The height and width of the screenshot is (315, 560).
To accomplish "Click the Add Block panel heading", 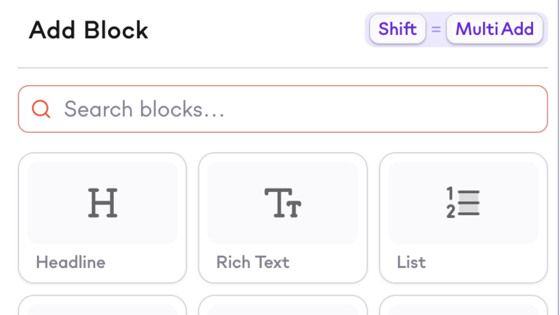I will [x=89, y=31].
